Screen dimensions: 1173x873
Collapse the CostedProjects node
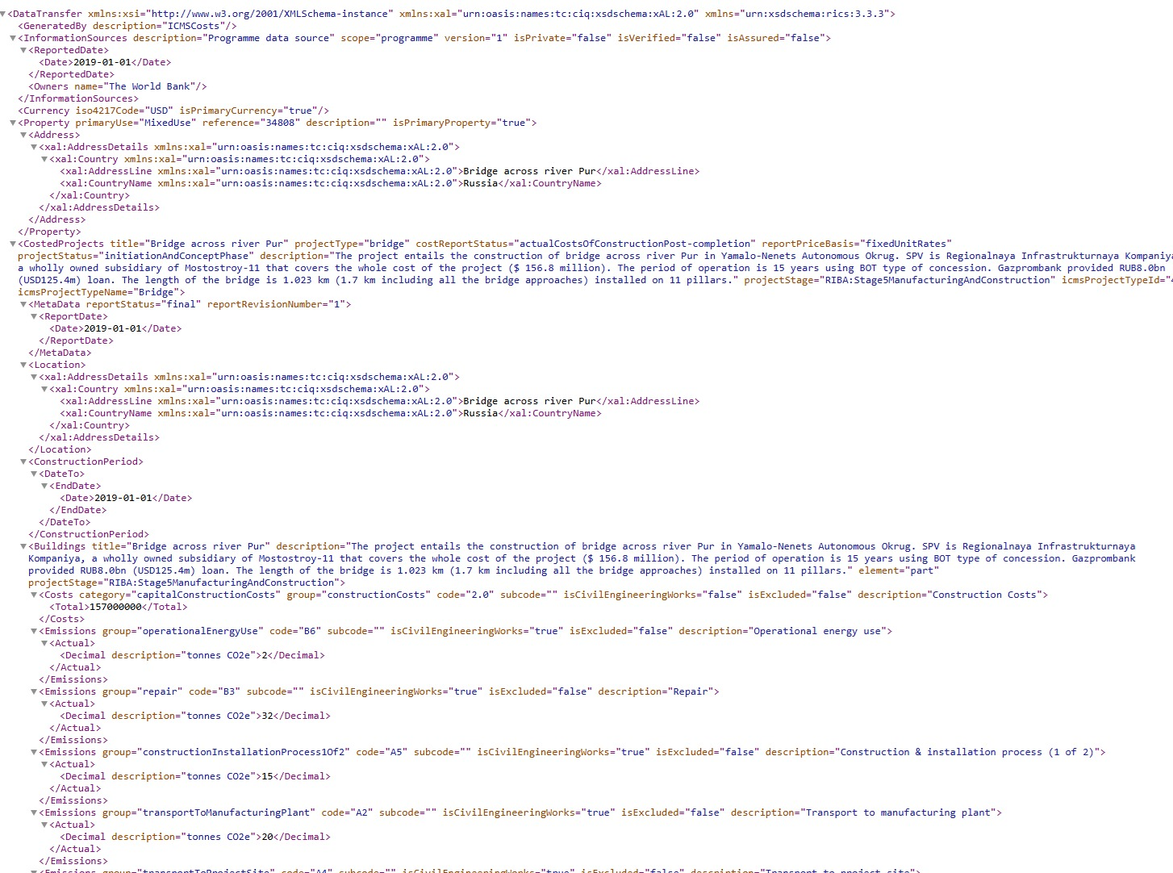point(13,244)
